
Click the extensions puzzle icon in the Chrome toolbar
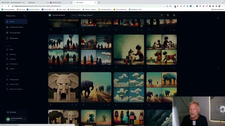tap(213, 6)
